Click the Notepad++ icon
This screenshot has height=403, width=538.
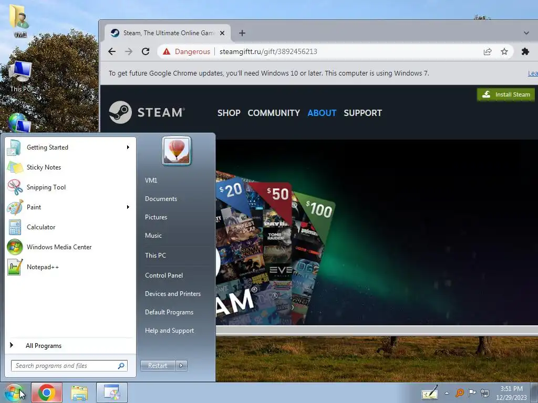point(15,267)
